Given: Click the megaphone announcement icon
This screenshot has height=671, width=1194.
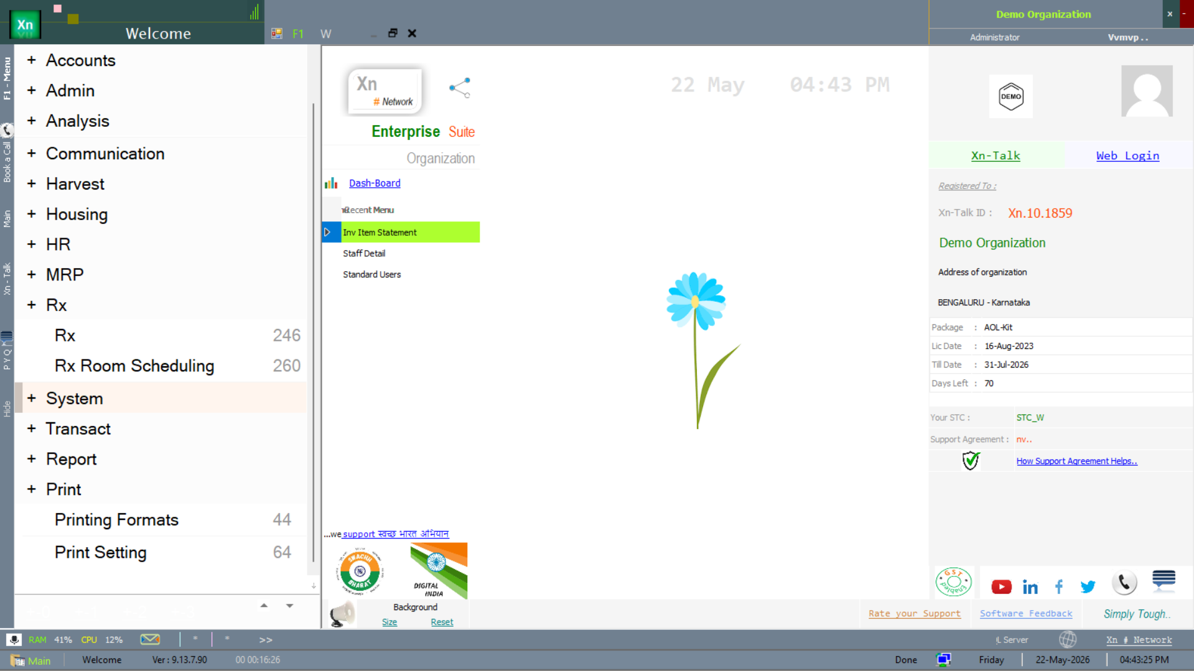Looking at the screenshot, I should pyautogui.click(x=342, y=614).
